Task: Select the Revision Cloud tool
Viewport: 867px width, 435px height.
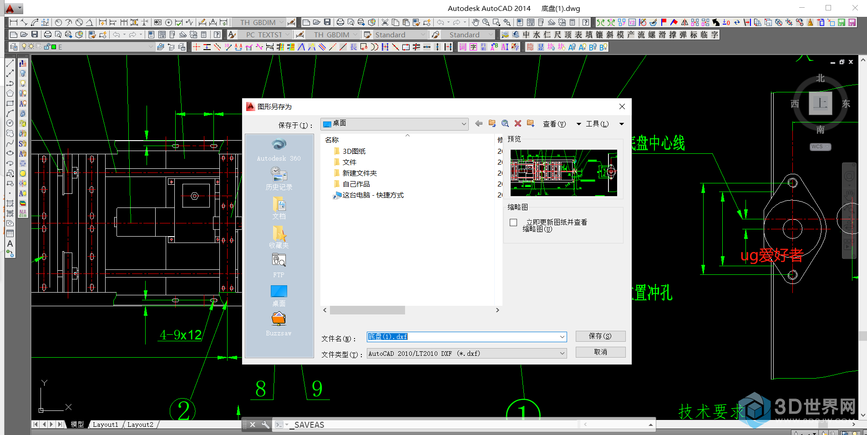Action: pos(10,133)
